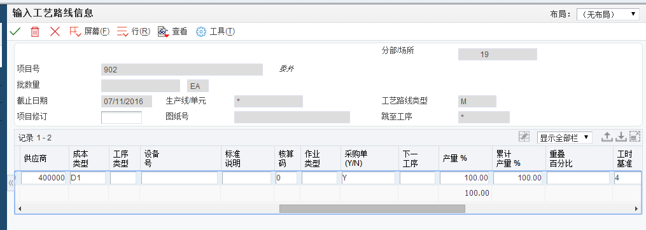Click the empty 作业类型 cell
The width and height of the screenshot is (646, 230).
[x=319, y=178]
